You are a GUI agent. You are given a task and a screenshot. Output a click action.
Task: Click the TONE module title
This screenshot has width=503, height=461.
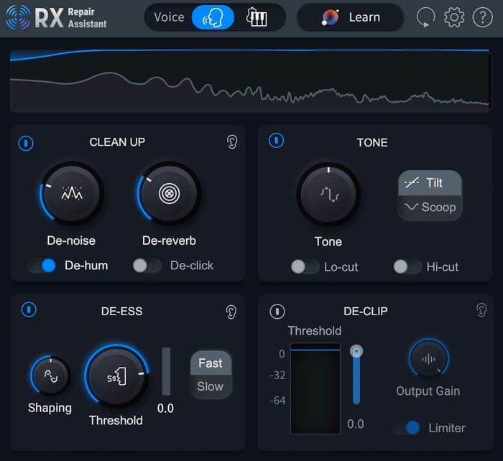[x=372, y=143]
